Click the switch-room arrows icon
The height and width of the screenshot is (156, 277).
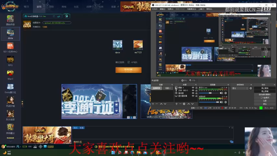(x=59, y=16)
